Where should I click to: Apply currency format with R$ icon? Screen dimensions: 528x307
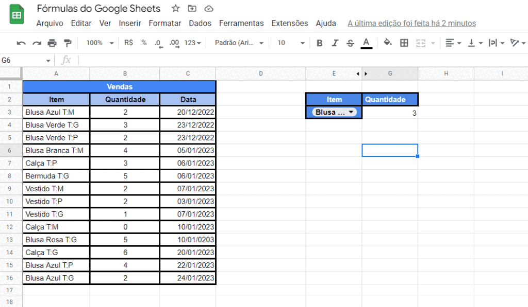tap(128, 43)
